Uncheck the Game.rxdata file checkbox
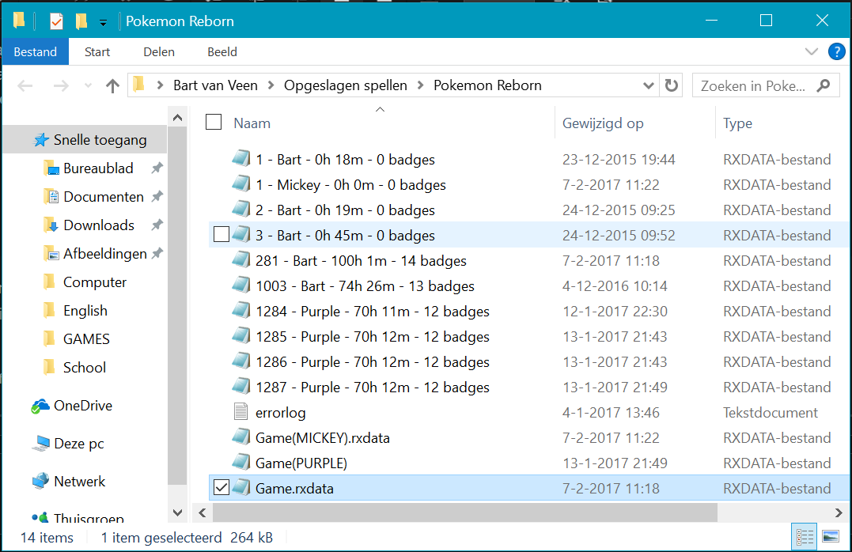This screenshot has width=852, height=552. click(222, 488)
